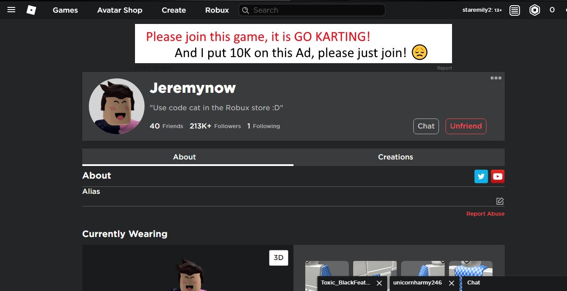Close the unicornharmy246 chat tab
The width and height of the screenshot is (567, 291).
tap(452, 283)
